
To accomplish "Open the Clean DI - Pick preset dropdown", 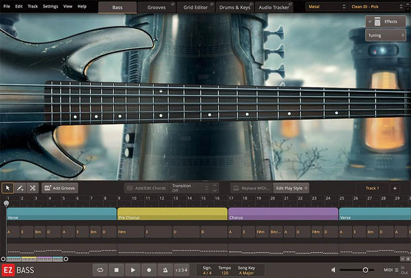I will pyautogui.click(x=377, y=7).
